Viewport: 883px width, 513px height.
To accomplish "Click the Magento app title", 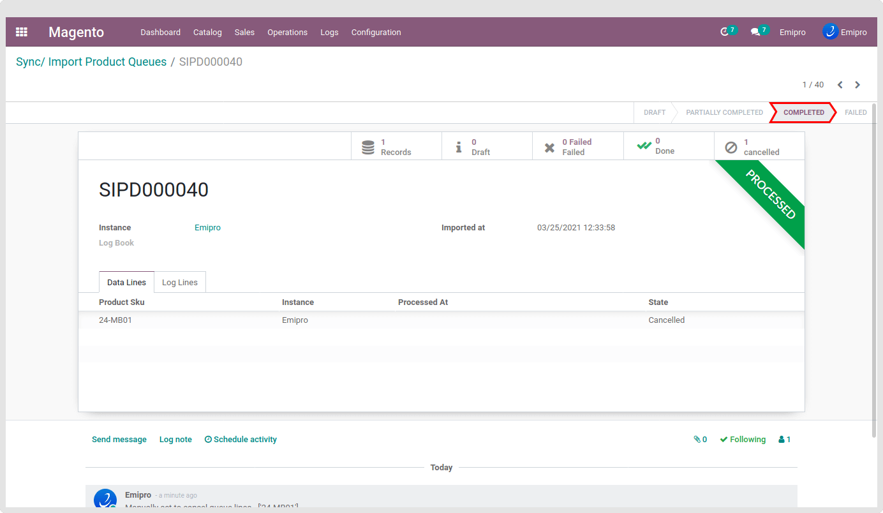I will pyautogui.click(x=76, y=32).
